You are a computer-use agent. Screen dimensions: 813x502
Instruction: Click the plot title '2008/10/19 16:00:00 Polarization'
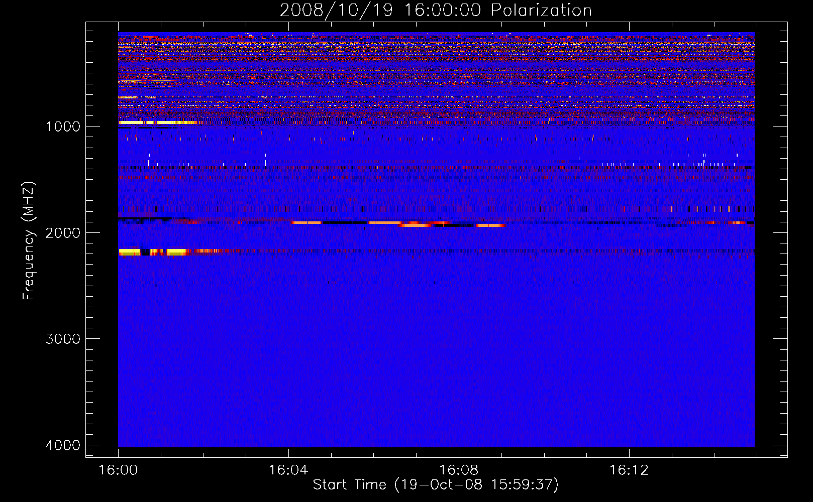(436, 10)
